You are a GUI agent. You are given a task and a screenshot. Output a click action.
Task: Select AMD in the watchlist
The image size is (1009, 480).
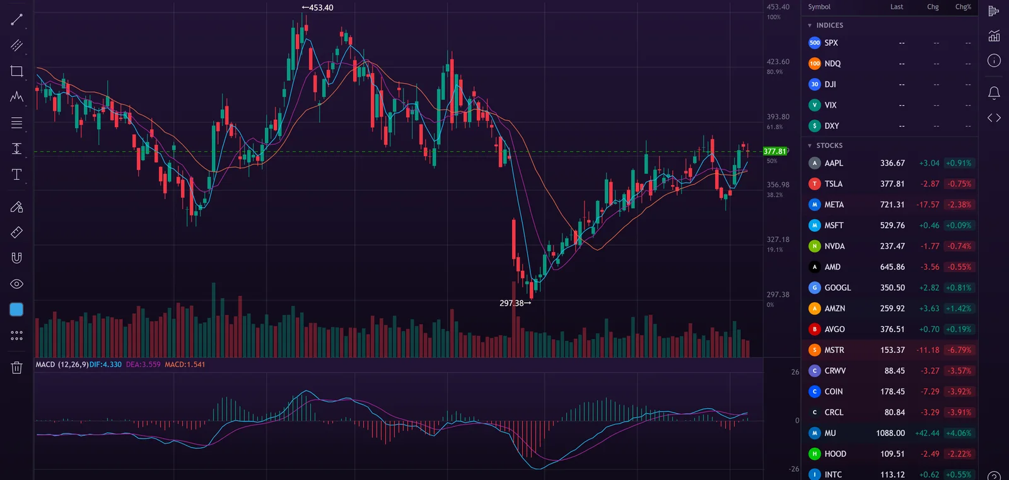pyautogui.click(x=890, y=267)
